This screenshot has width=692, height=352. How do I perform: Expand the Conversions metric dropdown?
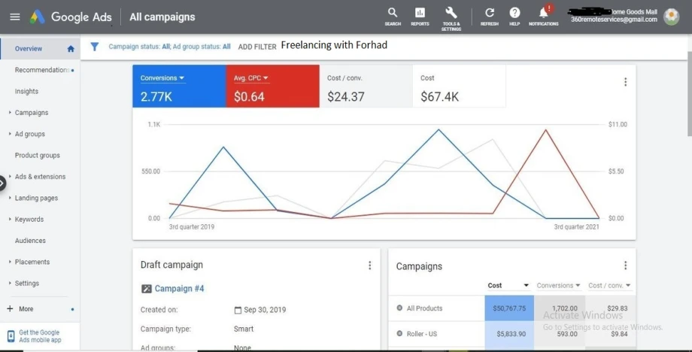182,77
